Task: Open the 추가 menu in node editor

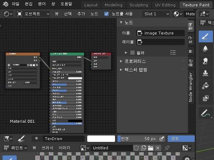Action: (81, 14)
